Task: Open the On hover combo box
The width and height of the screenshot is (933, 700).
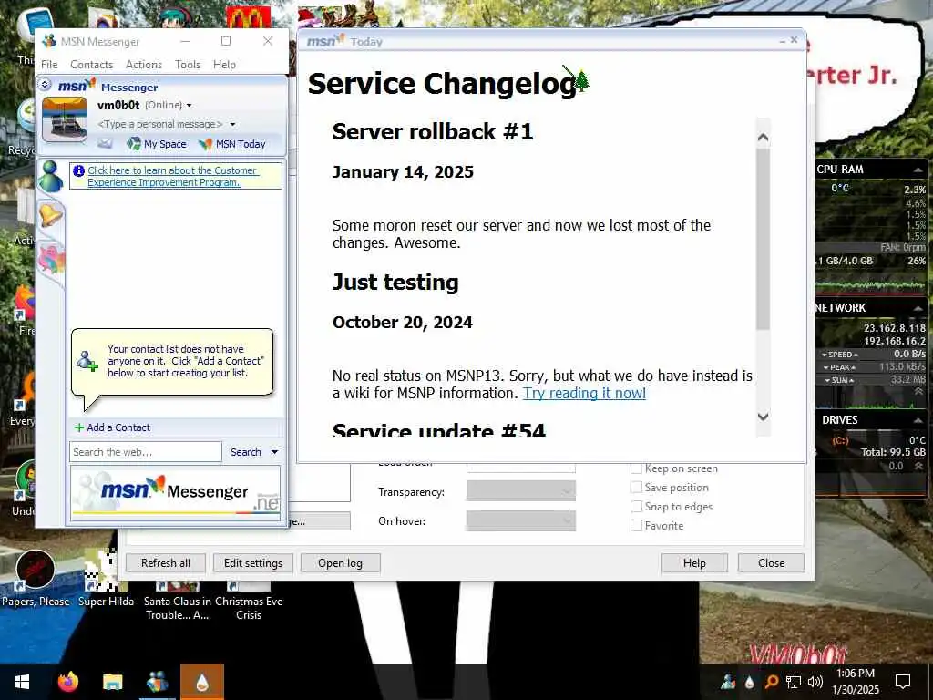Action: pyautogui.click(x=520, y=520)
